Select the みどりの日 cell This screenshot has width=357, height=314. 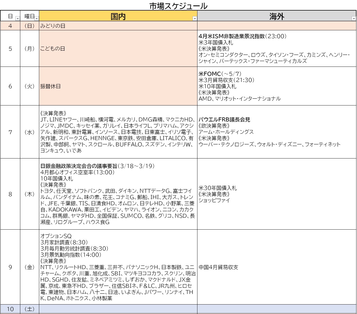[118, 26]
